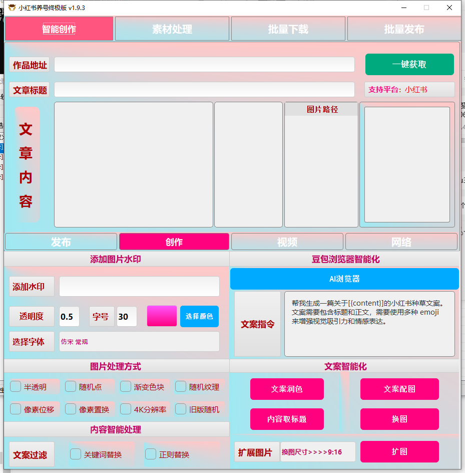Open the 批量下载 tab
This screenshot has height=473, width=465.
(x=288, y=29)
